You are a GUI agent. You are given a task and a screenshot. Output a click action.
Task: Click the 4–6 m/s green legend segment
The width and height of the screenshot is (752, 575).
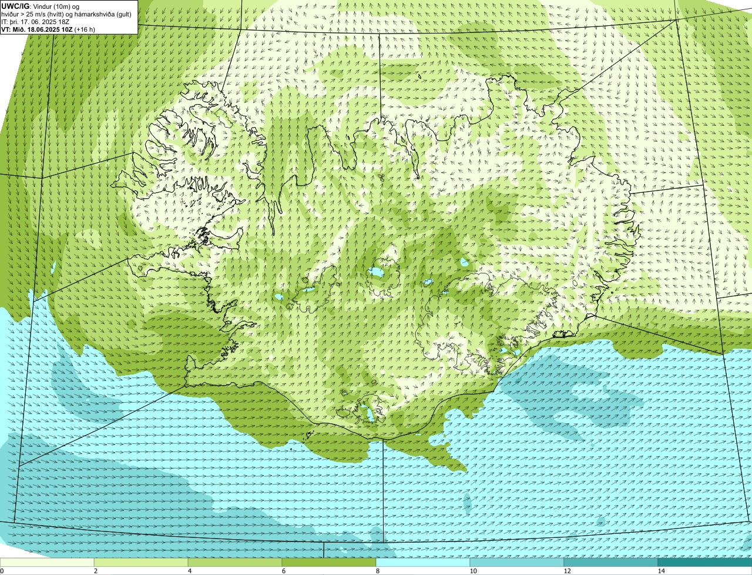pos(235,562)
